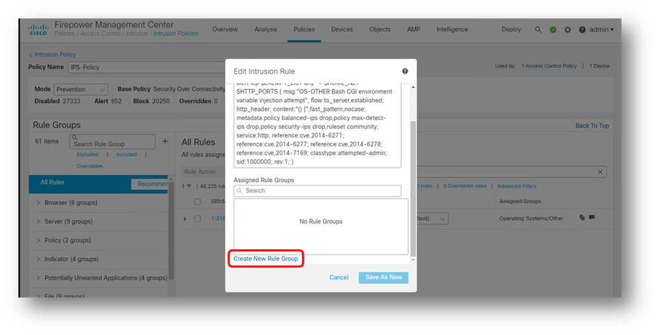Click the copy icon in Operating Systems/Other row

tap(582, 218)
